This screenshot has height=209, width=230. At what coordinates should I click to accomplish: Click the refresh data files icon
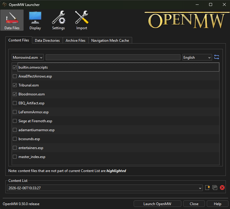[217, 57]
